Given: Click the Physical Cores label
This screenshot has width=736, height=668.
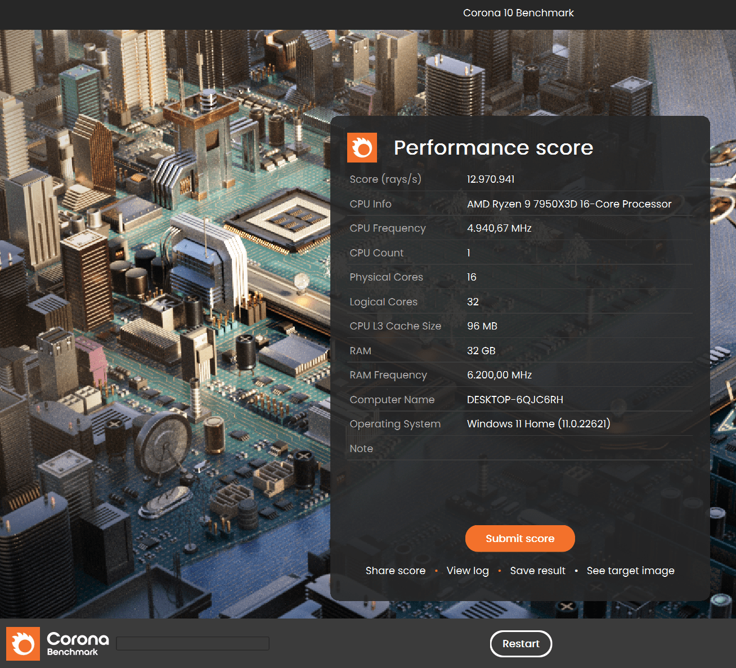Looking at the screenshot, I should 386,277.
